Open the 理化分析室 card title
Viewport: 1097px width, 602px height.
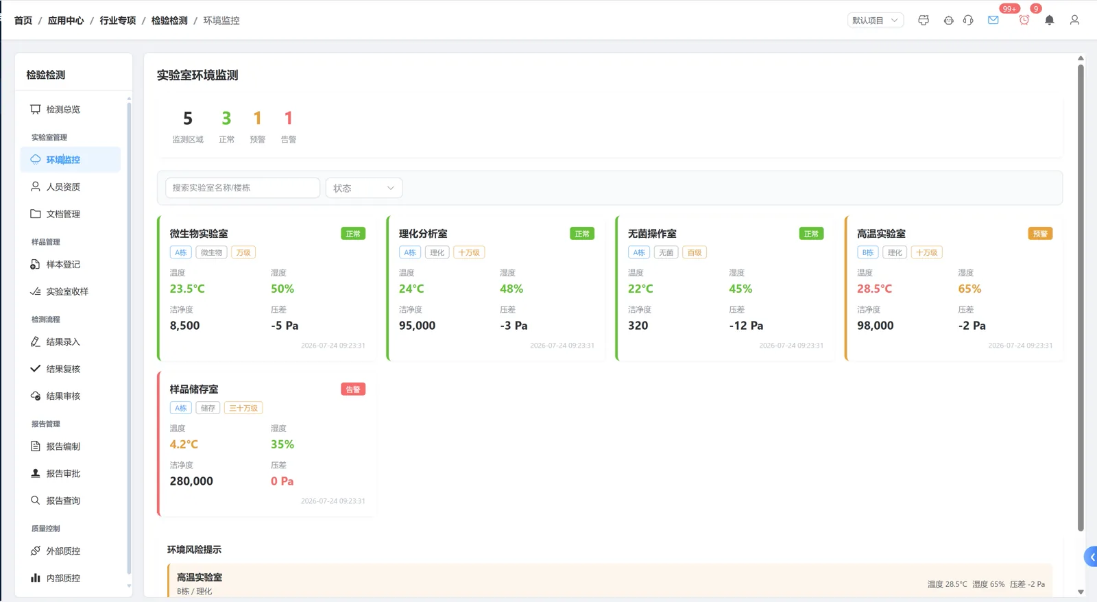point(423,234)
